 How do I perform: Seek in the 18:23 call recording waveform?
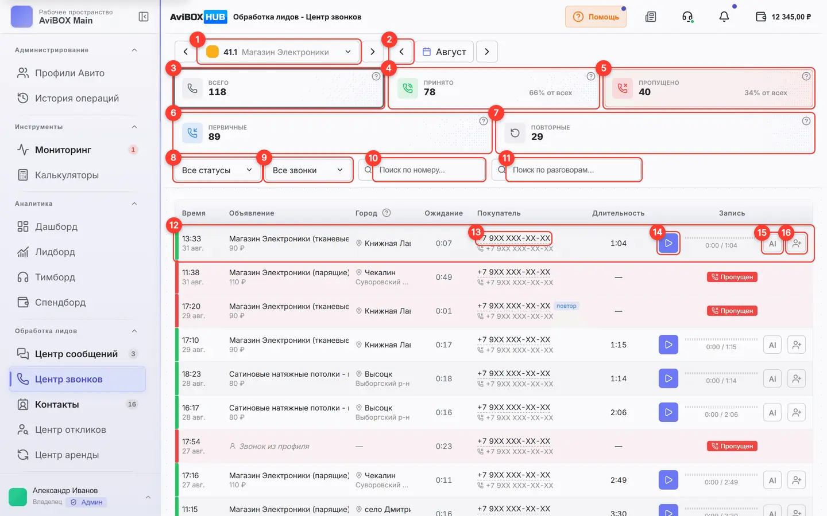[x=721, y=373]
